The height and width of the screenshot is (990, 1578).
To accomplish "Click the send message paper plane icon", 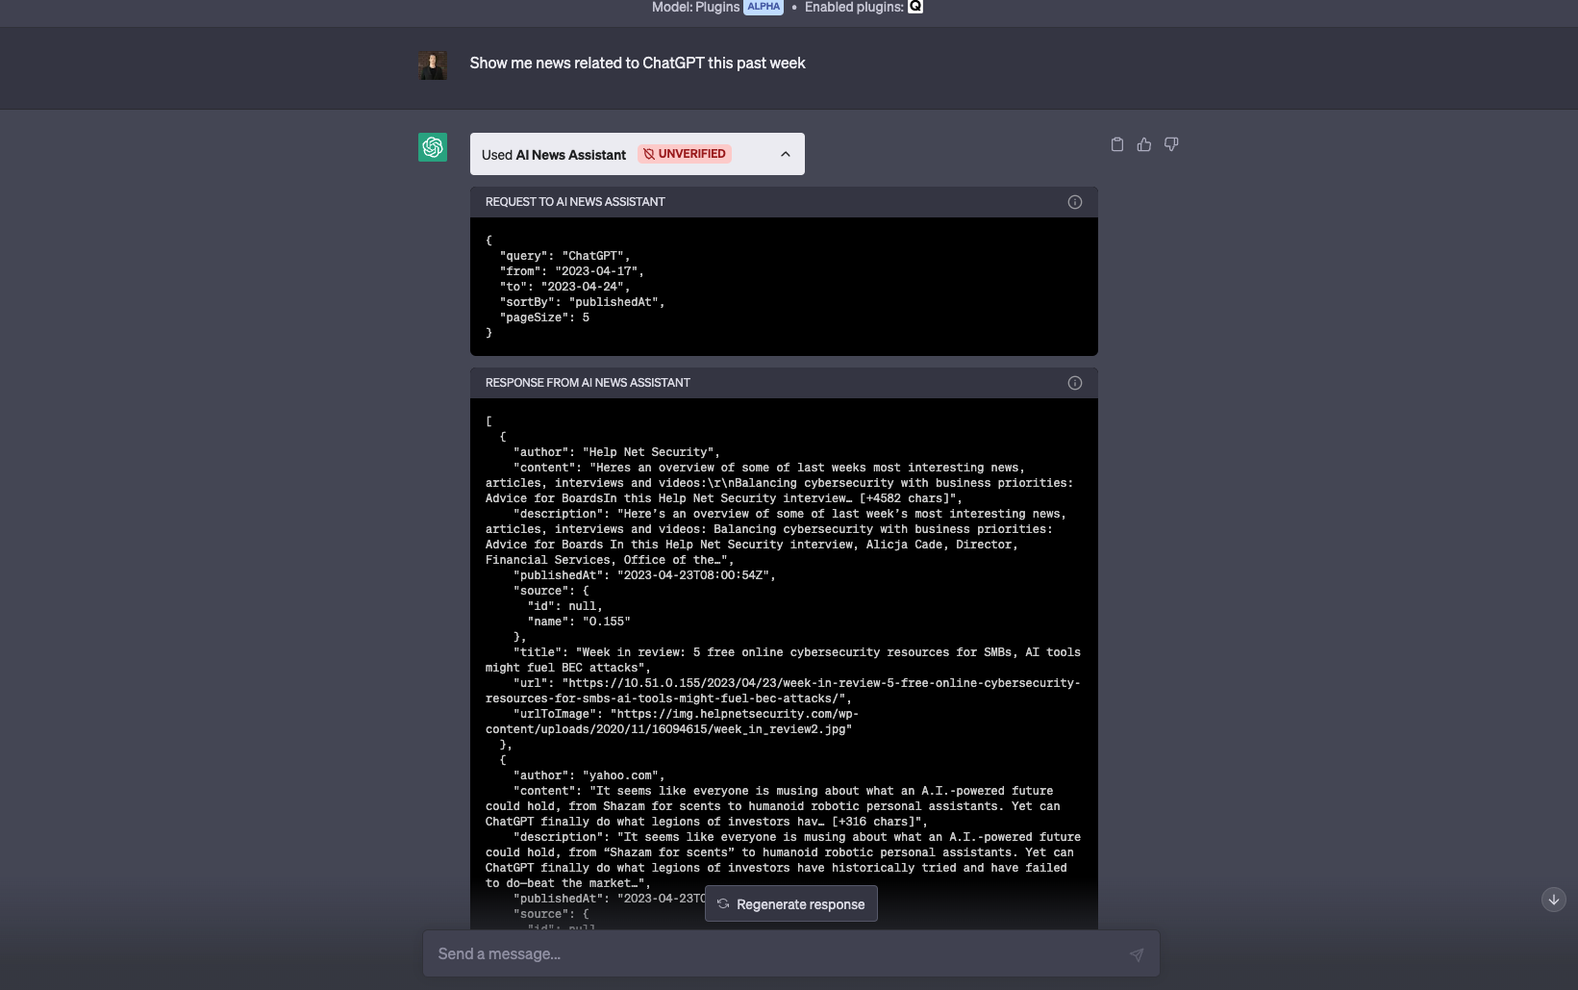I will 1136,954.
